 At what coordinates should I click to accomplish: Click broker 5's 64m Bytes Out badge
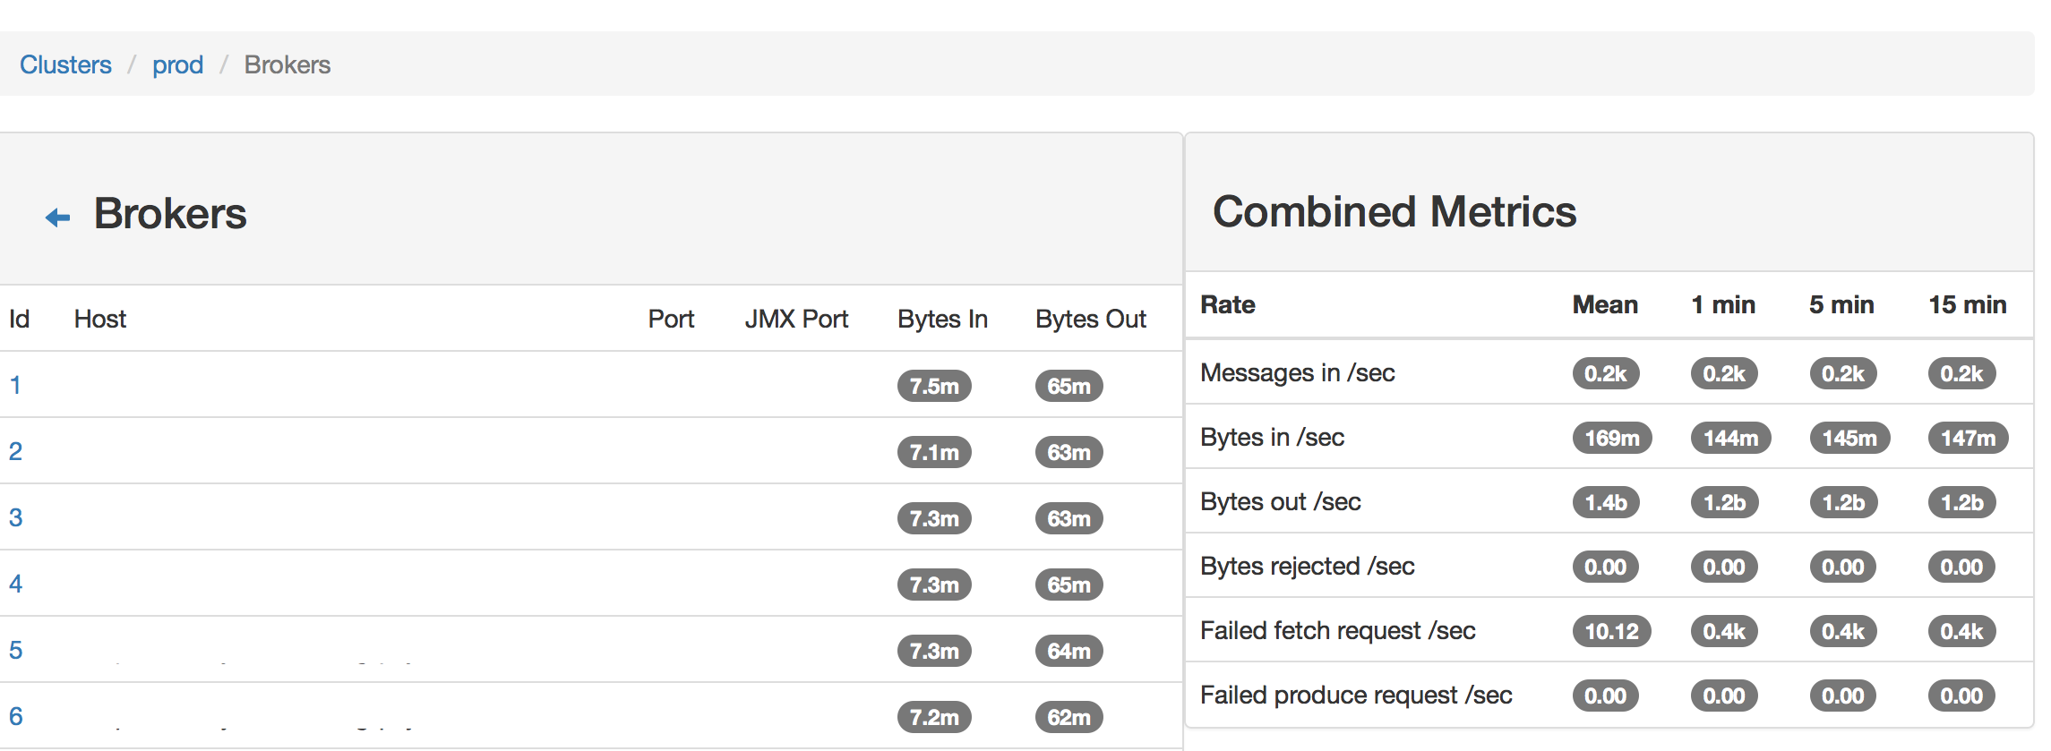point(1069,651)
